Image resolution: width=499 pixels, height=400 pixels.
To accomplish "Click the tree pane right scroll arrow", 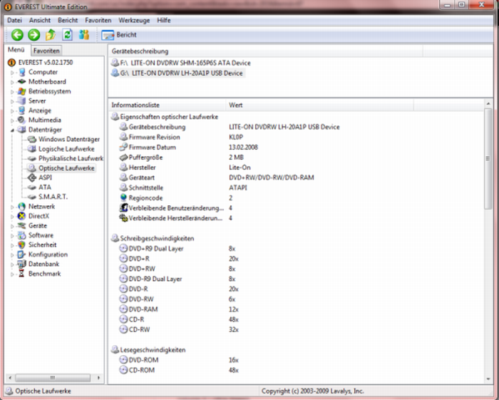I will pyautogui.click(x=98, y=378).
